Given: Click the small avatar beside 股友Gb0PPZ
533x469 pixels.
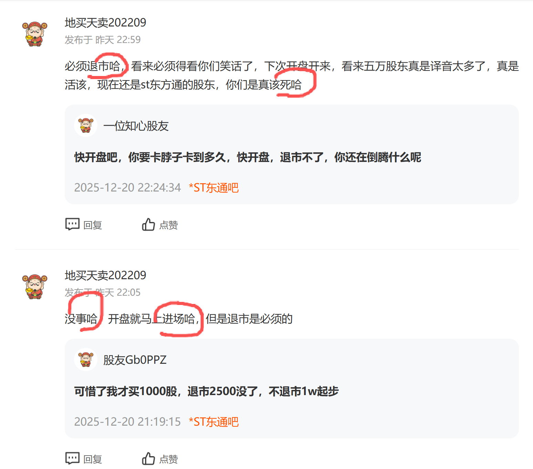Looking at the screenshot, I should tap(86, 359).
